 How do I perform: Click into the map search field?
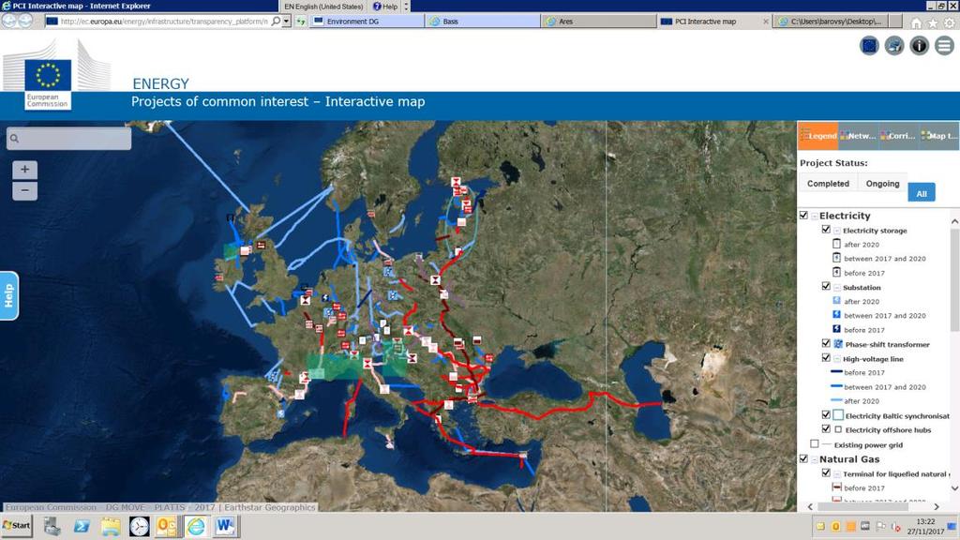click(68, 139)
